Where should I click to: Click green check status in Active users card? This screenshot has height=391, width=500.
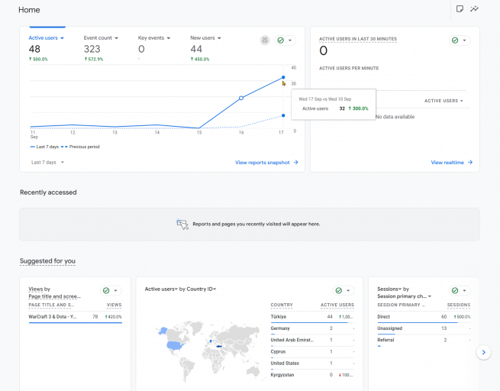coord(281,40)
